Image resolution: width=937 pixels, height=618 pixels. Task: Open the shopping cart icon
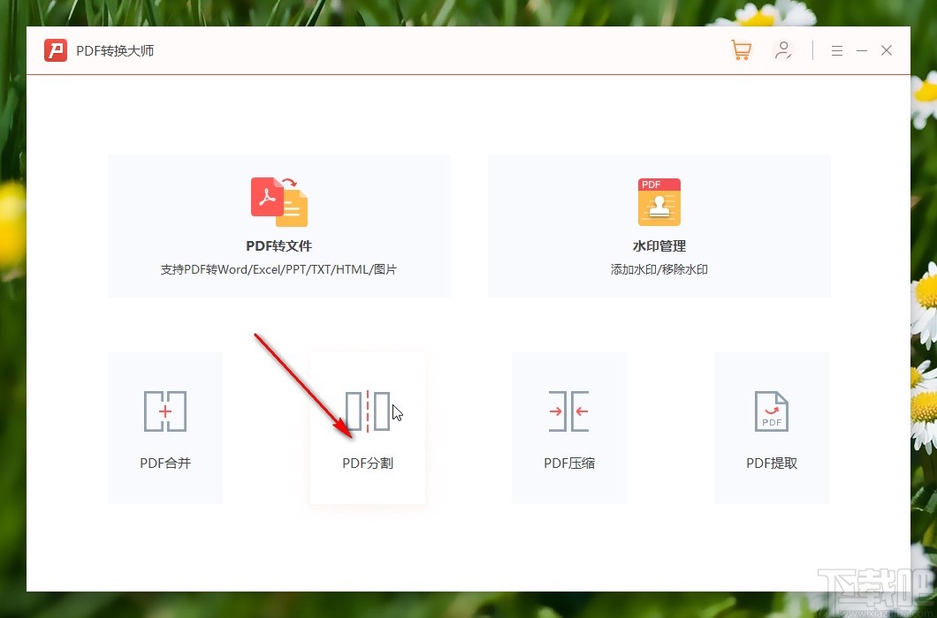pos(741,50)
